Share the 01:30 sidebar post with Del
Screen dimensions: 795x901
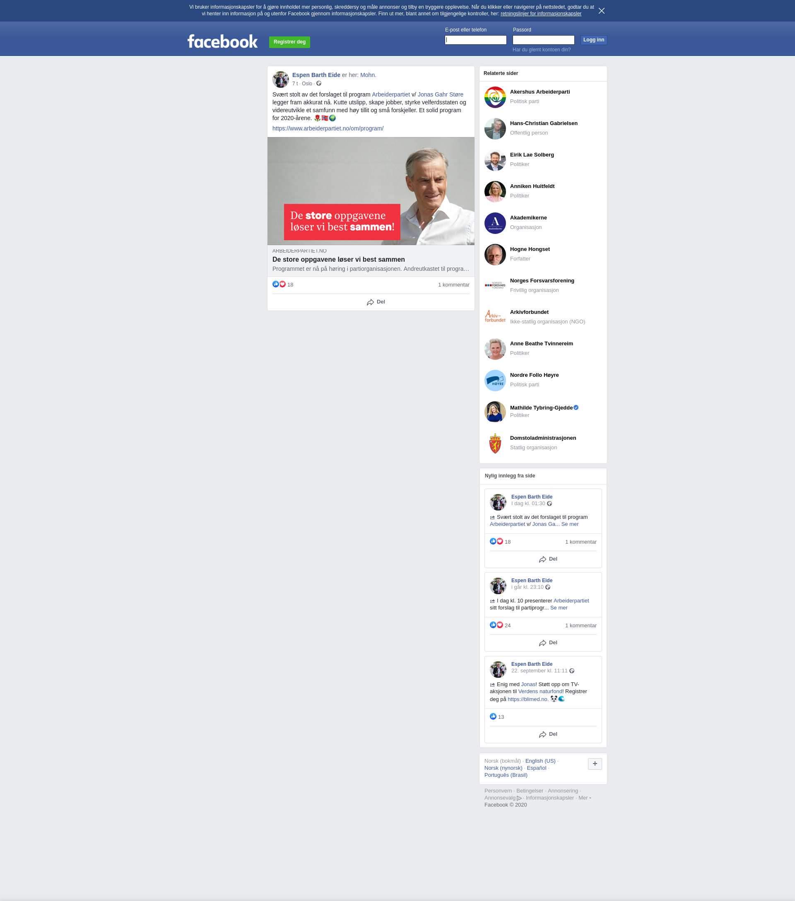point(548,559)
